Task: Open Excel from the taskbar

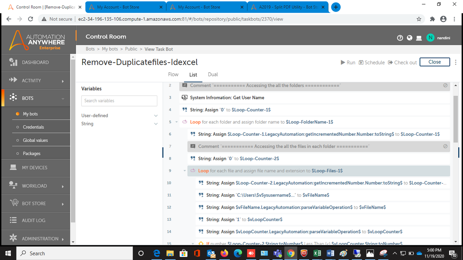Action: 317,253
